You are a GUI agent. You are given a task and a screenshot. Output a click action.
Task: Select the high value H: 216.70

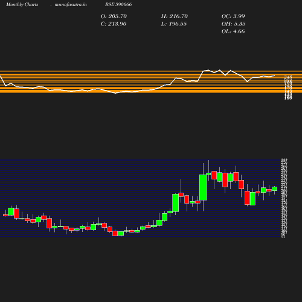174,16
